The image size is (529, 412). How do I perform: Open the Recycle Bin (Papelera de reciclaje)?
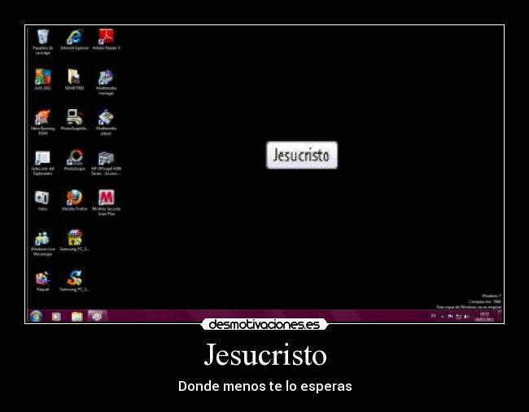(43, 42)
